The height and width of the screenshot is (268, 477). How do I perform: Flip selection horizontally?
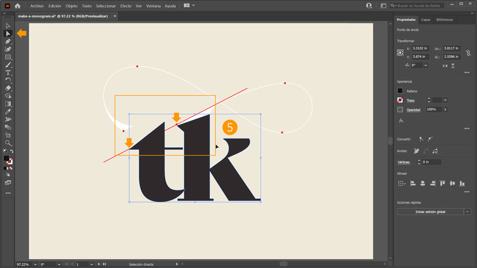[x=445, y=66]
